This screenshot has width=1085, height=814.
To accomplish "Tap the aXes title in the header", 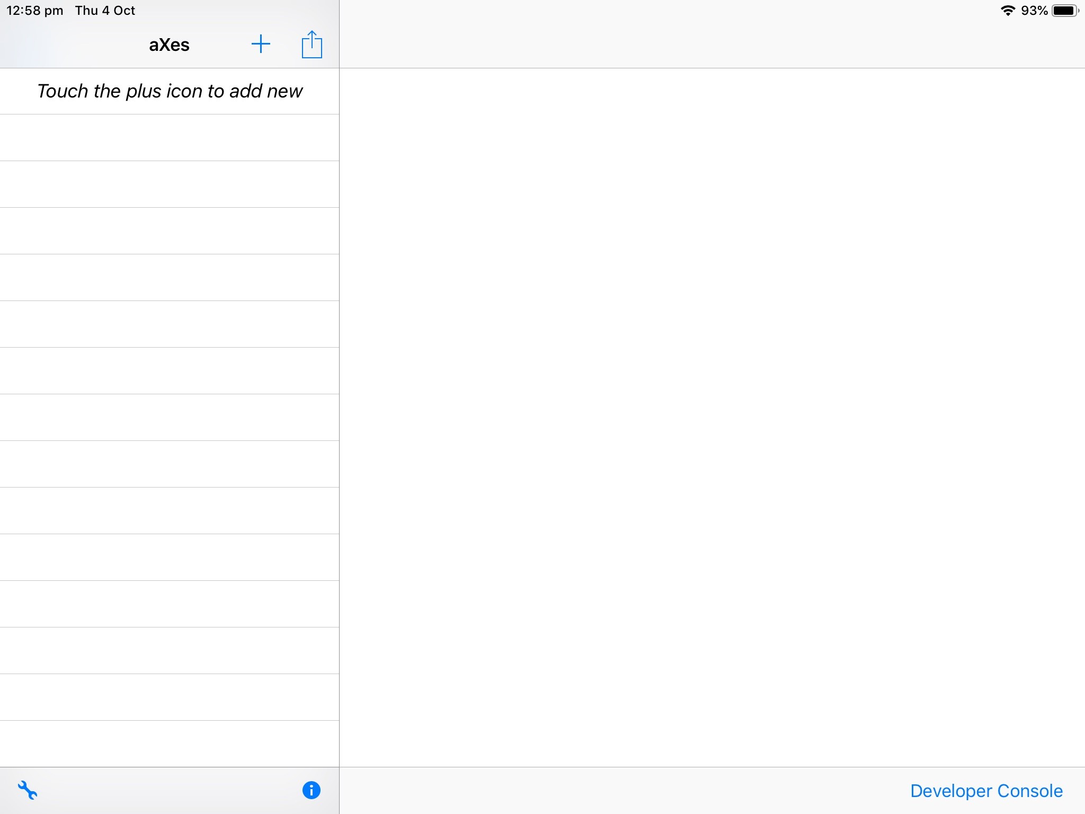I will pyautogui.click(x=169, y=45).
